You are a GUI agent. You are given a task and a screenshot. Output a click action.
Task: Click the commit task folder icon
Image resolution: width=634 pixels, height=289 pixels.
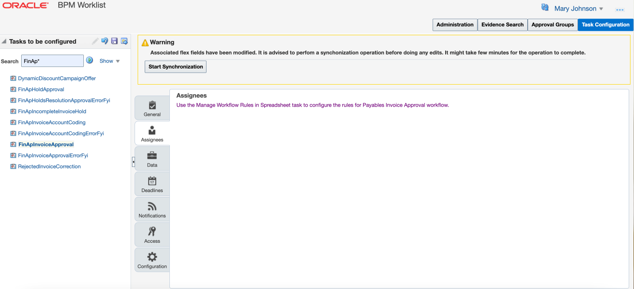pos(124,41)
